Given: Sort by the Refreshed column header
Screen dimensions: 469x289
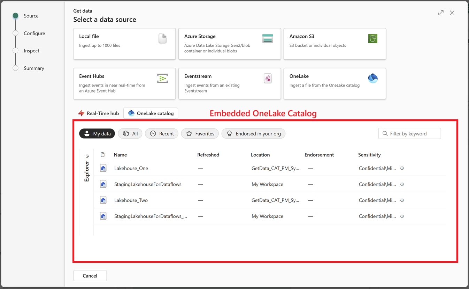Looking at the screenshot, I should (x=208, y=155).
